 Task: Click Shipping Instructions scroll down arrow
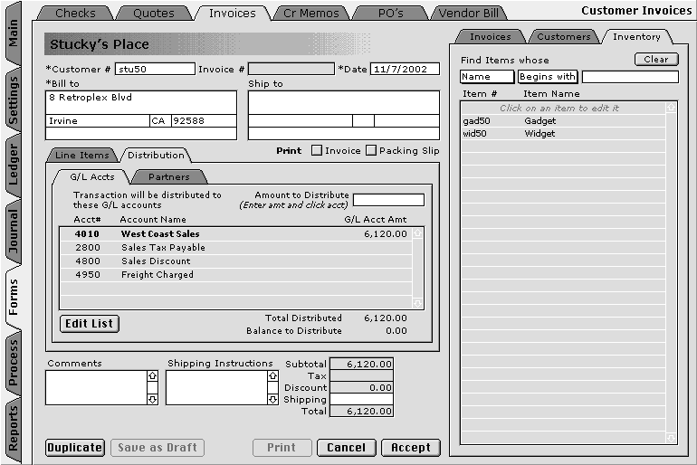click(273, 399)
